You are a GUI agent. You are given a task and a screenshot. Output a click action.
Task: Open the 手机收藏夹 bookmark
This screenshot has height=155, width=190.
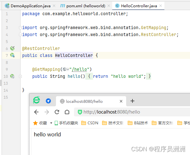pyautogui.click(x=66, y=123)
